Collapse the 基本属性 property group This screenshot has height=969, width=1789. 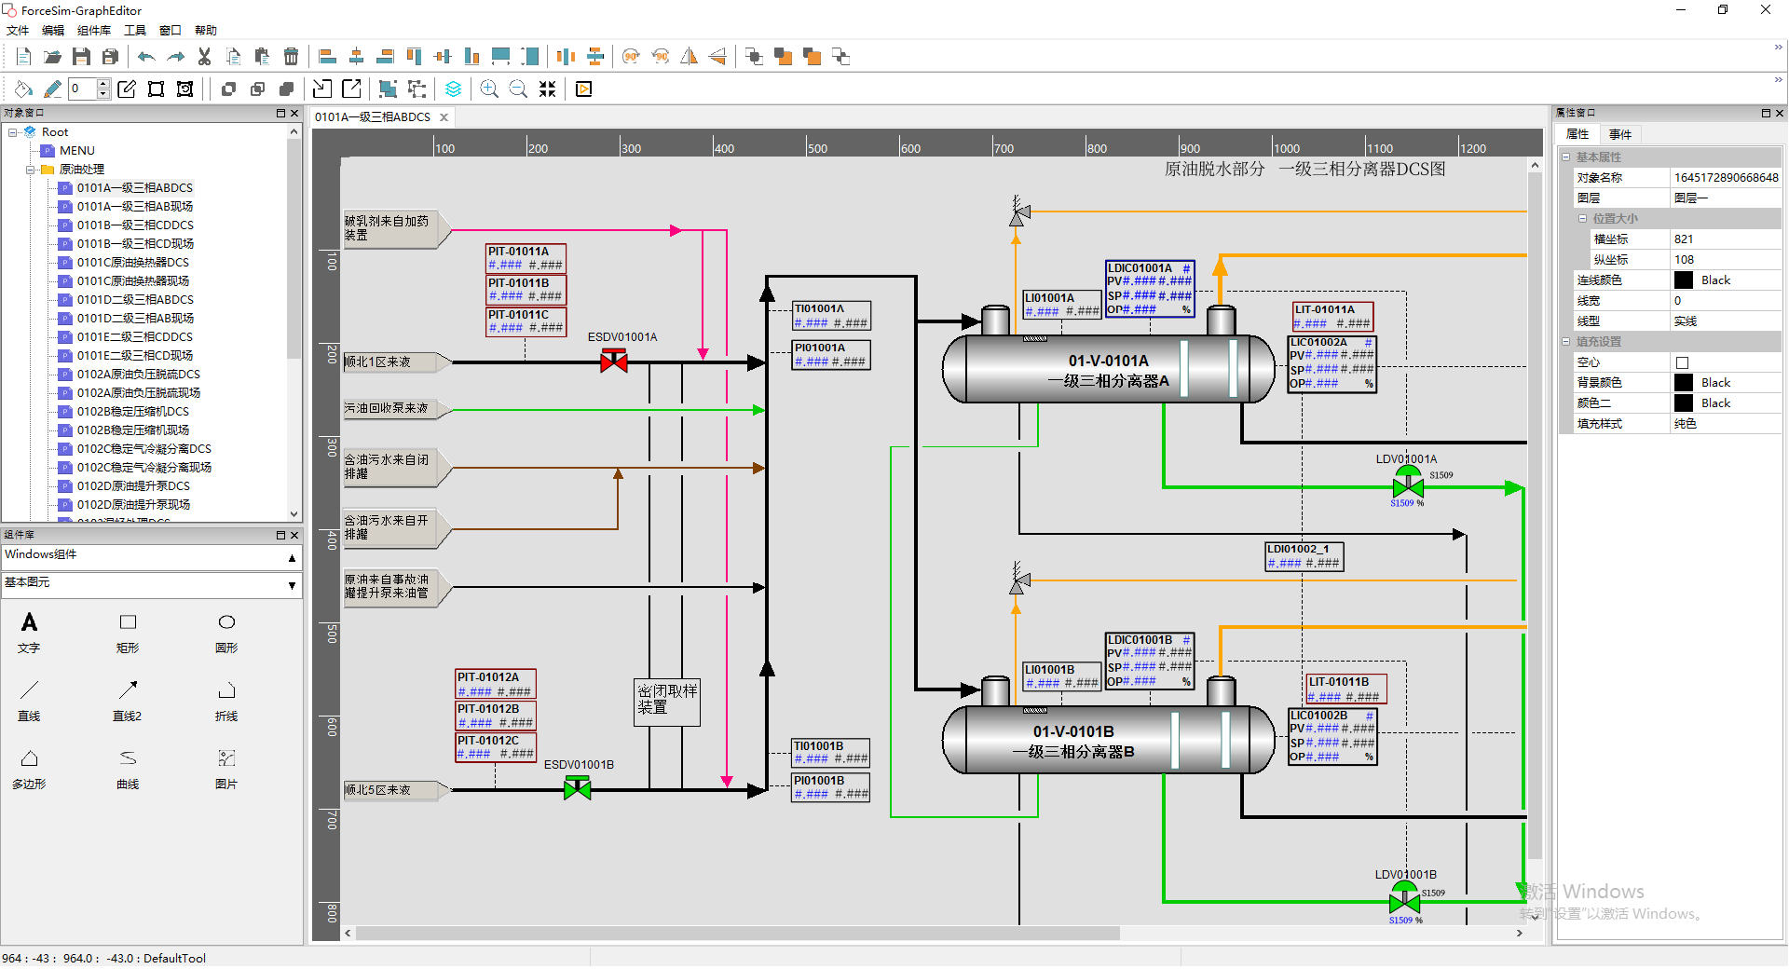pyautogui.click(x=1566, y=157)
